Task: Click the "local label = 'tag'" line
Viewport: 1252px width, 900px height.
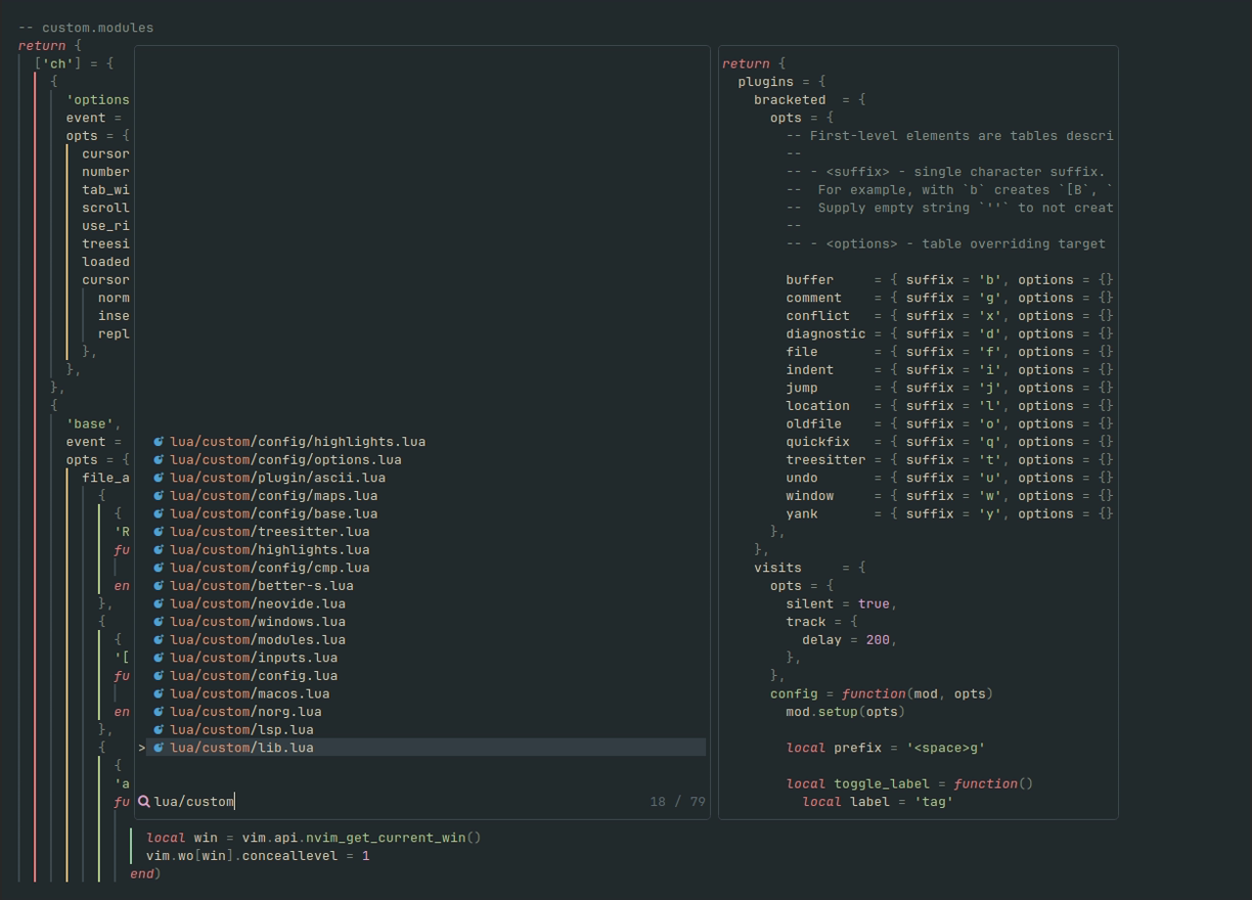Action: 878,801
